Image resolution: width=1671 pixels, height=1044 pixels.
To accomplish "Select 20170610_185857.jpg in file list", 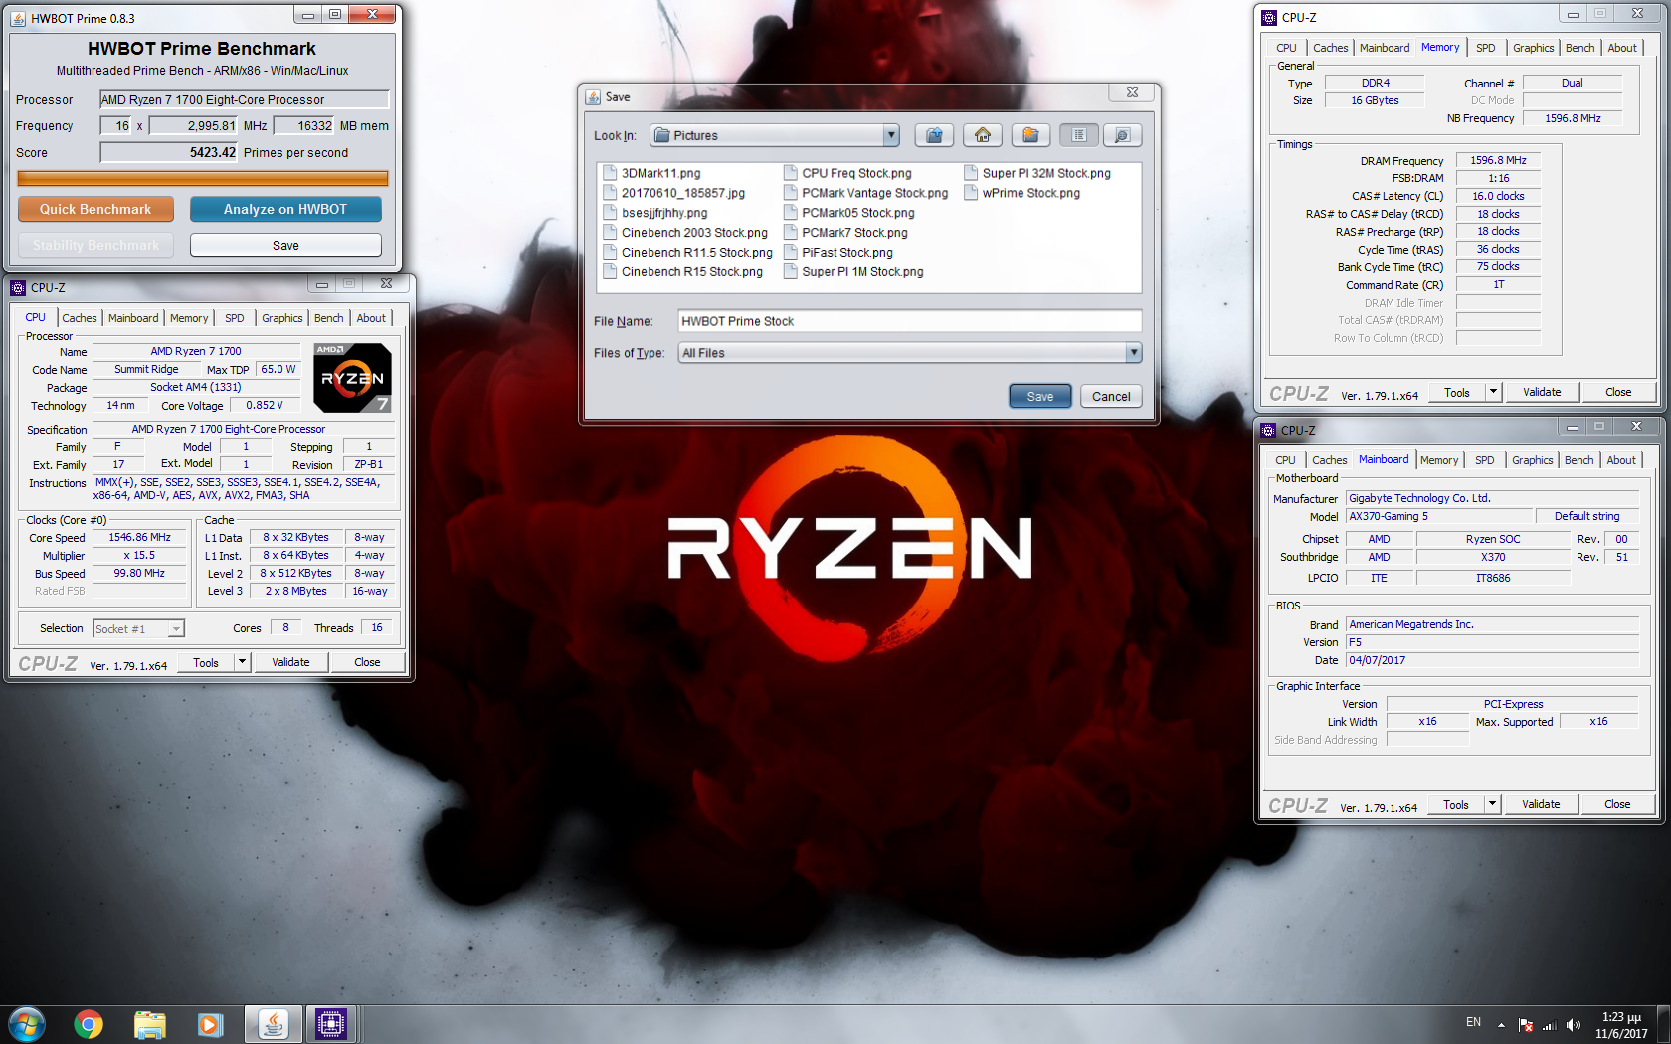I will (x=674, y=193).
